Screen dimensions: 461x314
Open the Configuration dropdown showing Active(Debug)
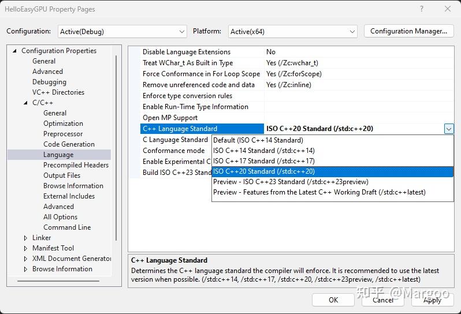coord(122,31)
